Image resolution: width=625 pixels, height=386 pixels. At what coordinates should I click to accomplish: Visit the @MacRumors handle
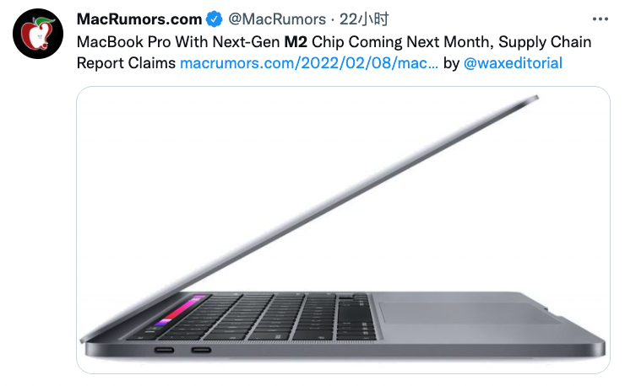(277, 19)
